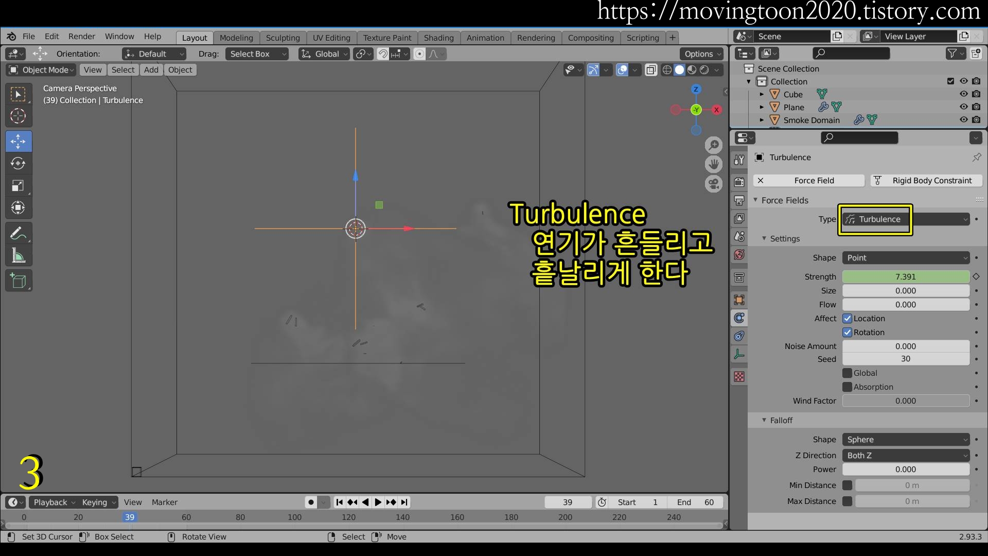Image resolution: width=988 pixels, height=556 pixels.
Task: Click the pan view hand icon
Action: (x=713, y=164)
